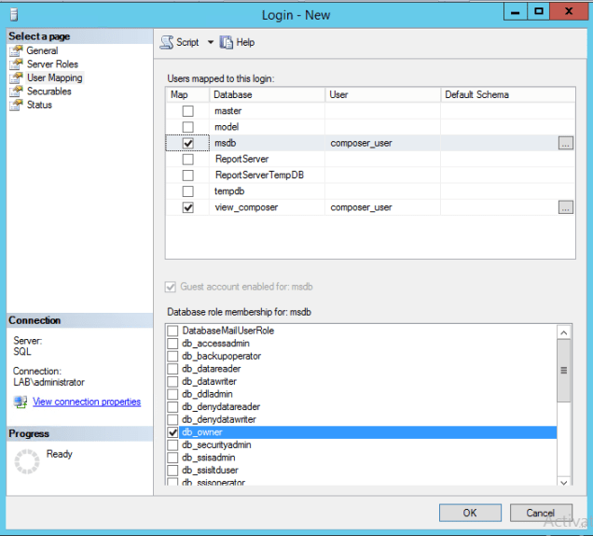593x536 pixels.
Task: Check the ReportServer map box
Action: [x=188, y=159]
